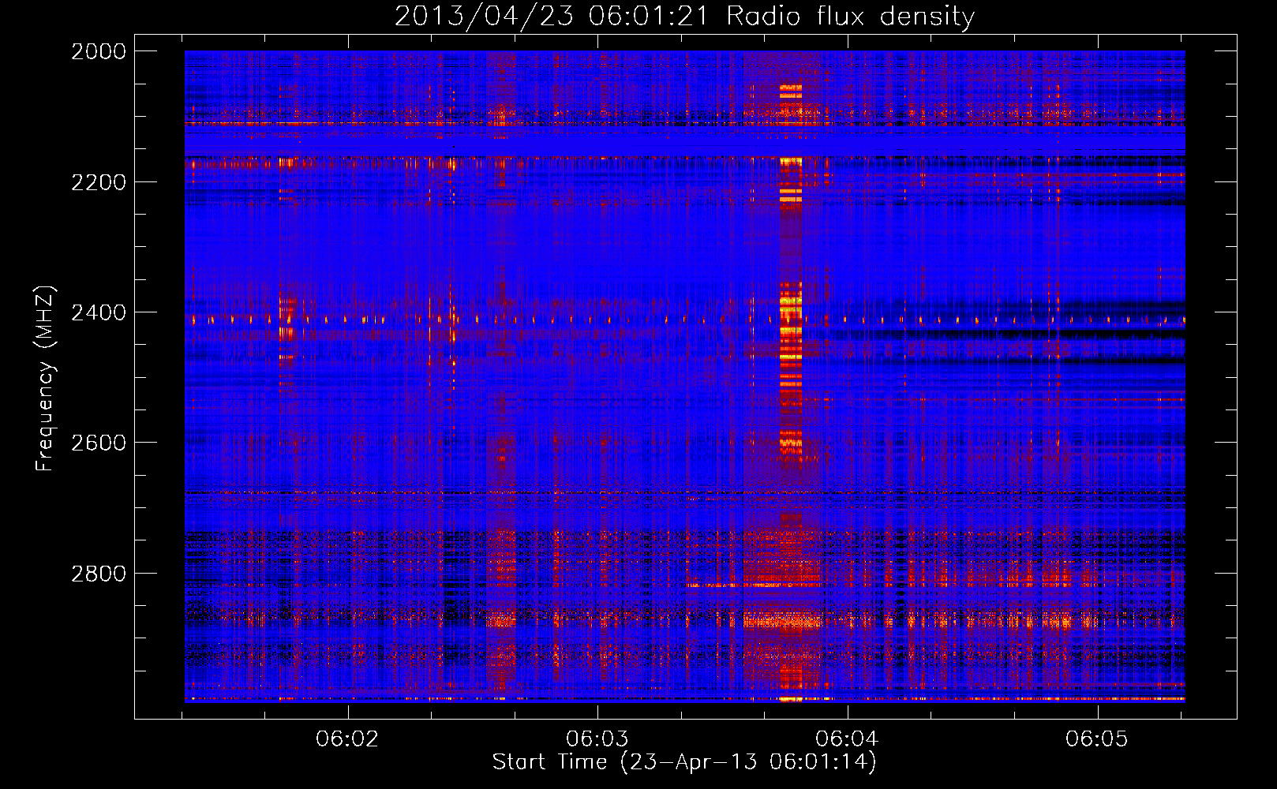Viewport: 1277px width, 789px height.
Task: Click the 06:03 time tick label
Action: [597, 739]
